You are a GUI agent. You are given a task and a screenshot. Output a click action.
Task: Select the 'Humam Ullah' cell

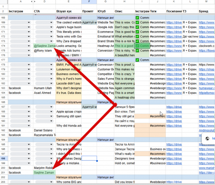pos(44,88)
